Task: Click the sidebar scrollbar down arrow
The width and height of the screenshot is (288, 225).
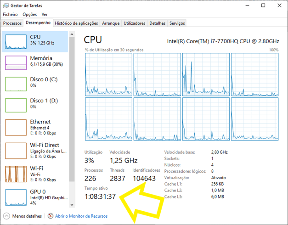Action: [71, 204]
